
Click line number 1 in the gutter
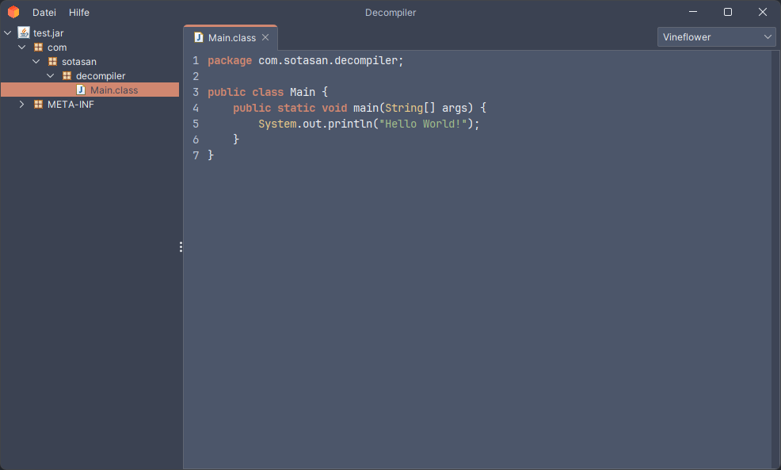pos(196,60)
